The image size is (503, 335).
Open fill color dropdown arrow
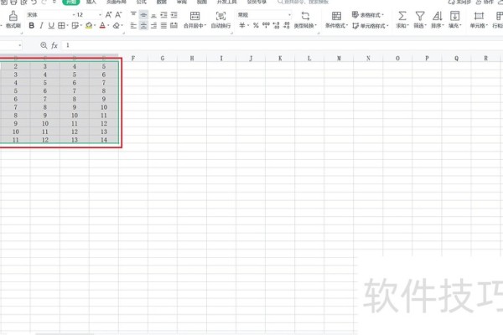[95, 25]
